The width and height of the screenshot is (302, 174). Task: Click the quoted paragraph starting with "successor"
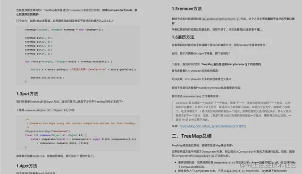click(234, 111)
